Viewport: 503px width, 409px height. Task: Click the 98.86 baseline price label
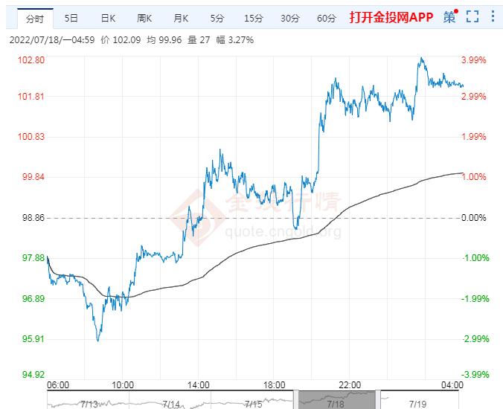coord(33,218)
